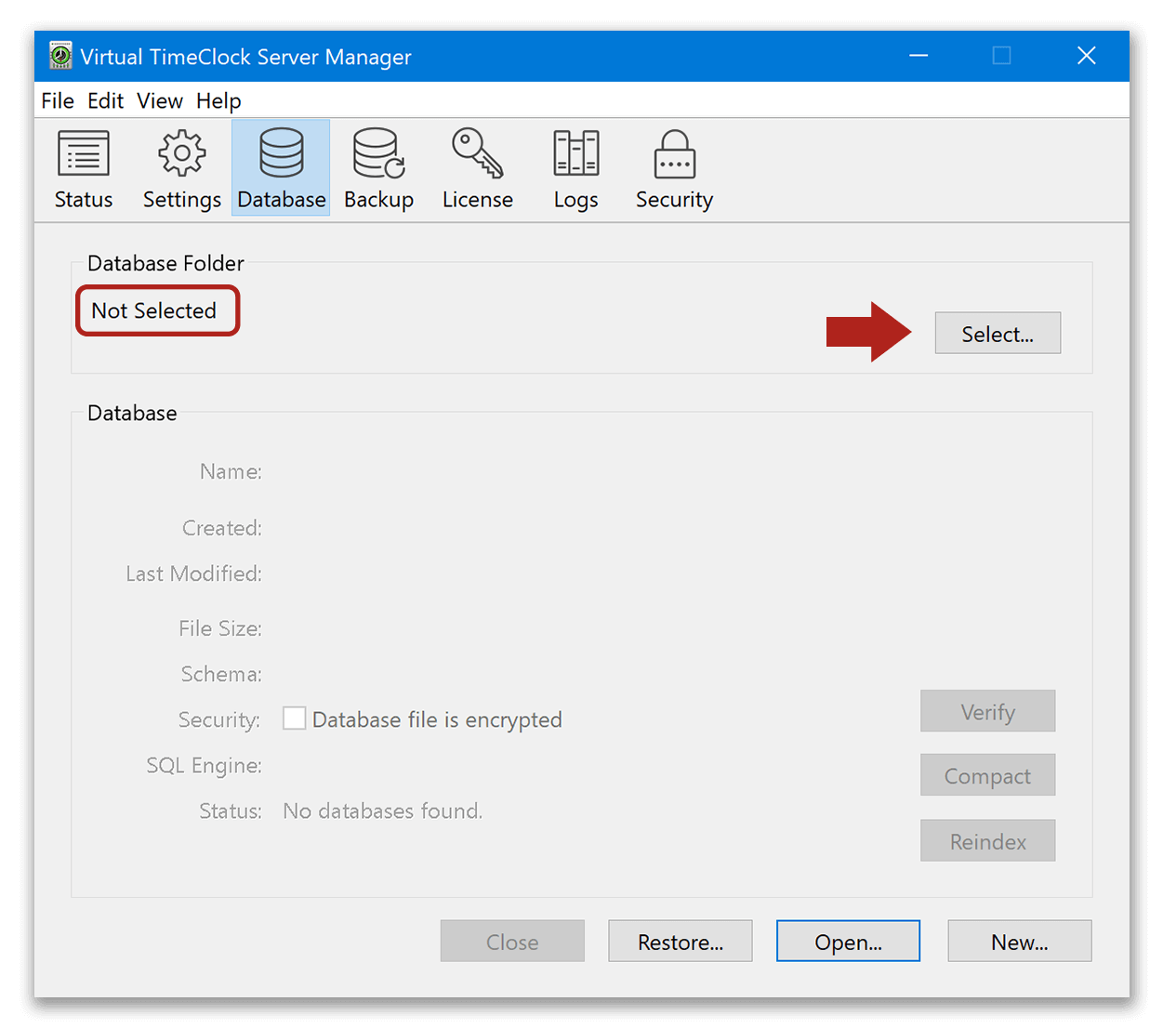This screenshot has width=1163, height=1028.
Task: Click the Reindex button
Action: coord(988,841)
